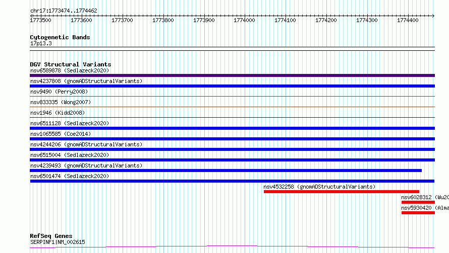Viewport: 449px width, 253px height.
Task: Click ruler position 1774000
Action: click(x=244, y=20)
